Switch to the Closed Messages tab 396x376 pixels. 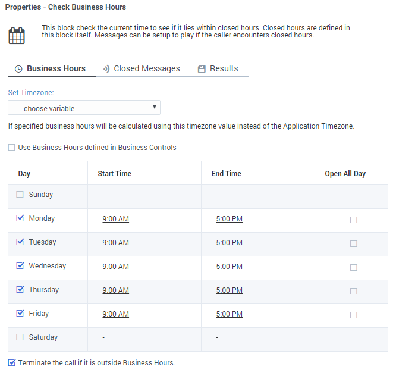[x=146, y=68]
